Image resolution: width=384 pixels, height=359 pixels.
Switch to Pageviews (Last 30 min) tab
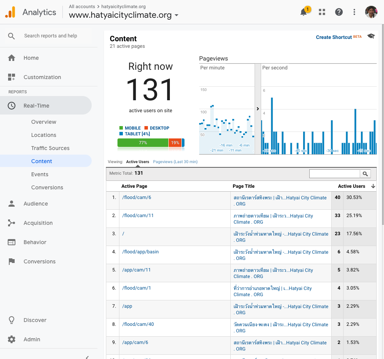pyautogui.click(x=175, y=162)
